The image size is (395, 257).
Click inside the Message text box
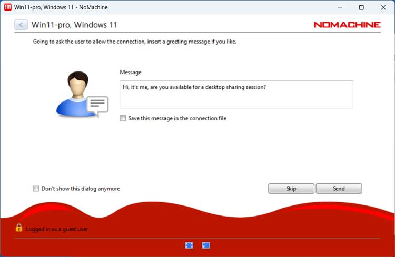(236, 95)
